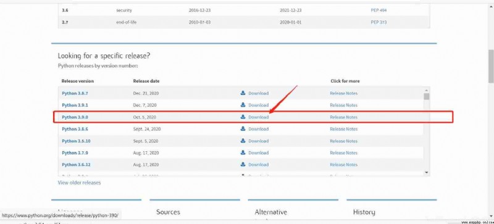Click the 2010-07-03 first release date
The height and width of the screenshot is (224, 494).
199,22
